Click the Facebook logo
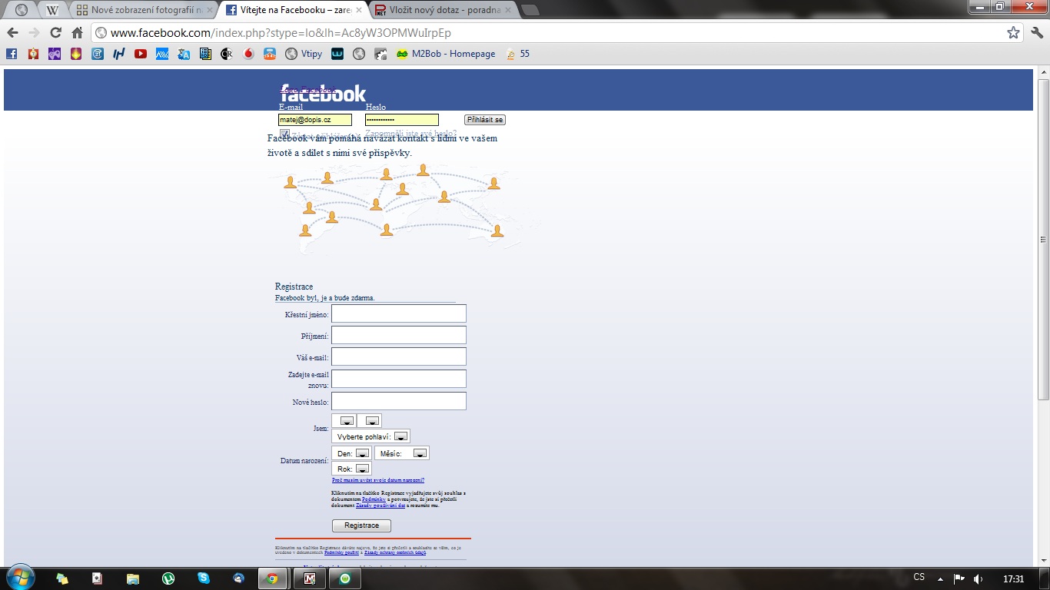Image resolution: width=1050 pixels, height=590 pixels. pyautogui.click(x=323, y=93)
